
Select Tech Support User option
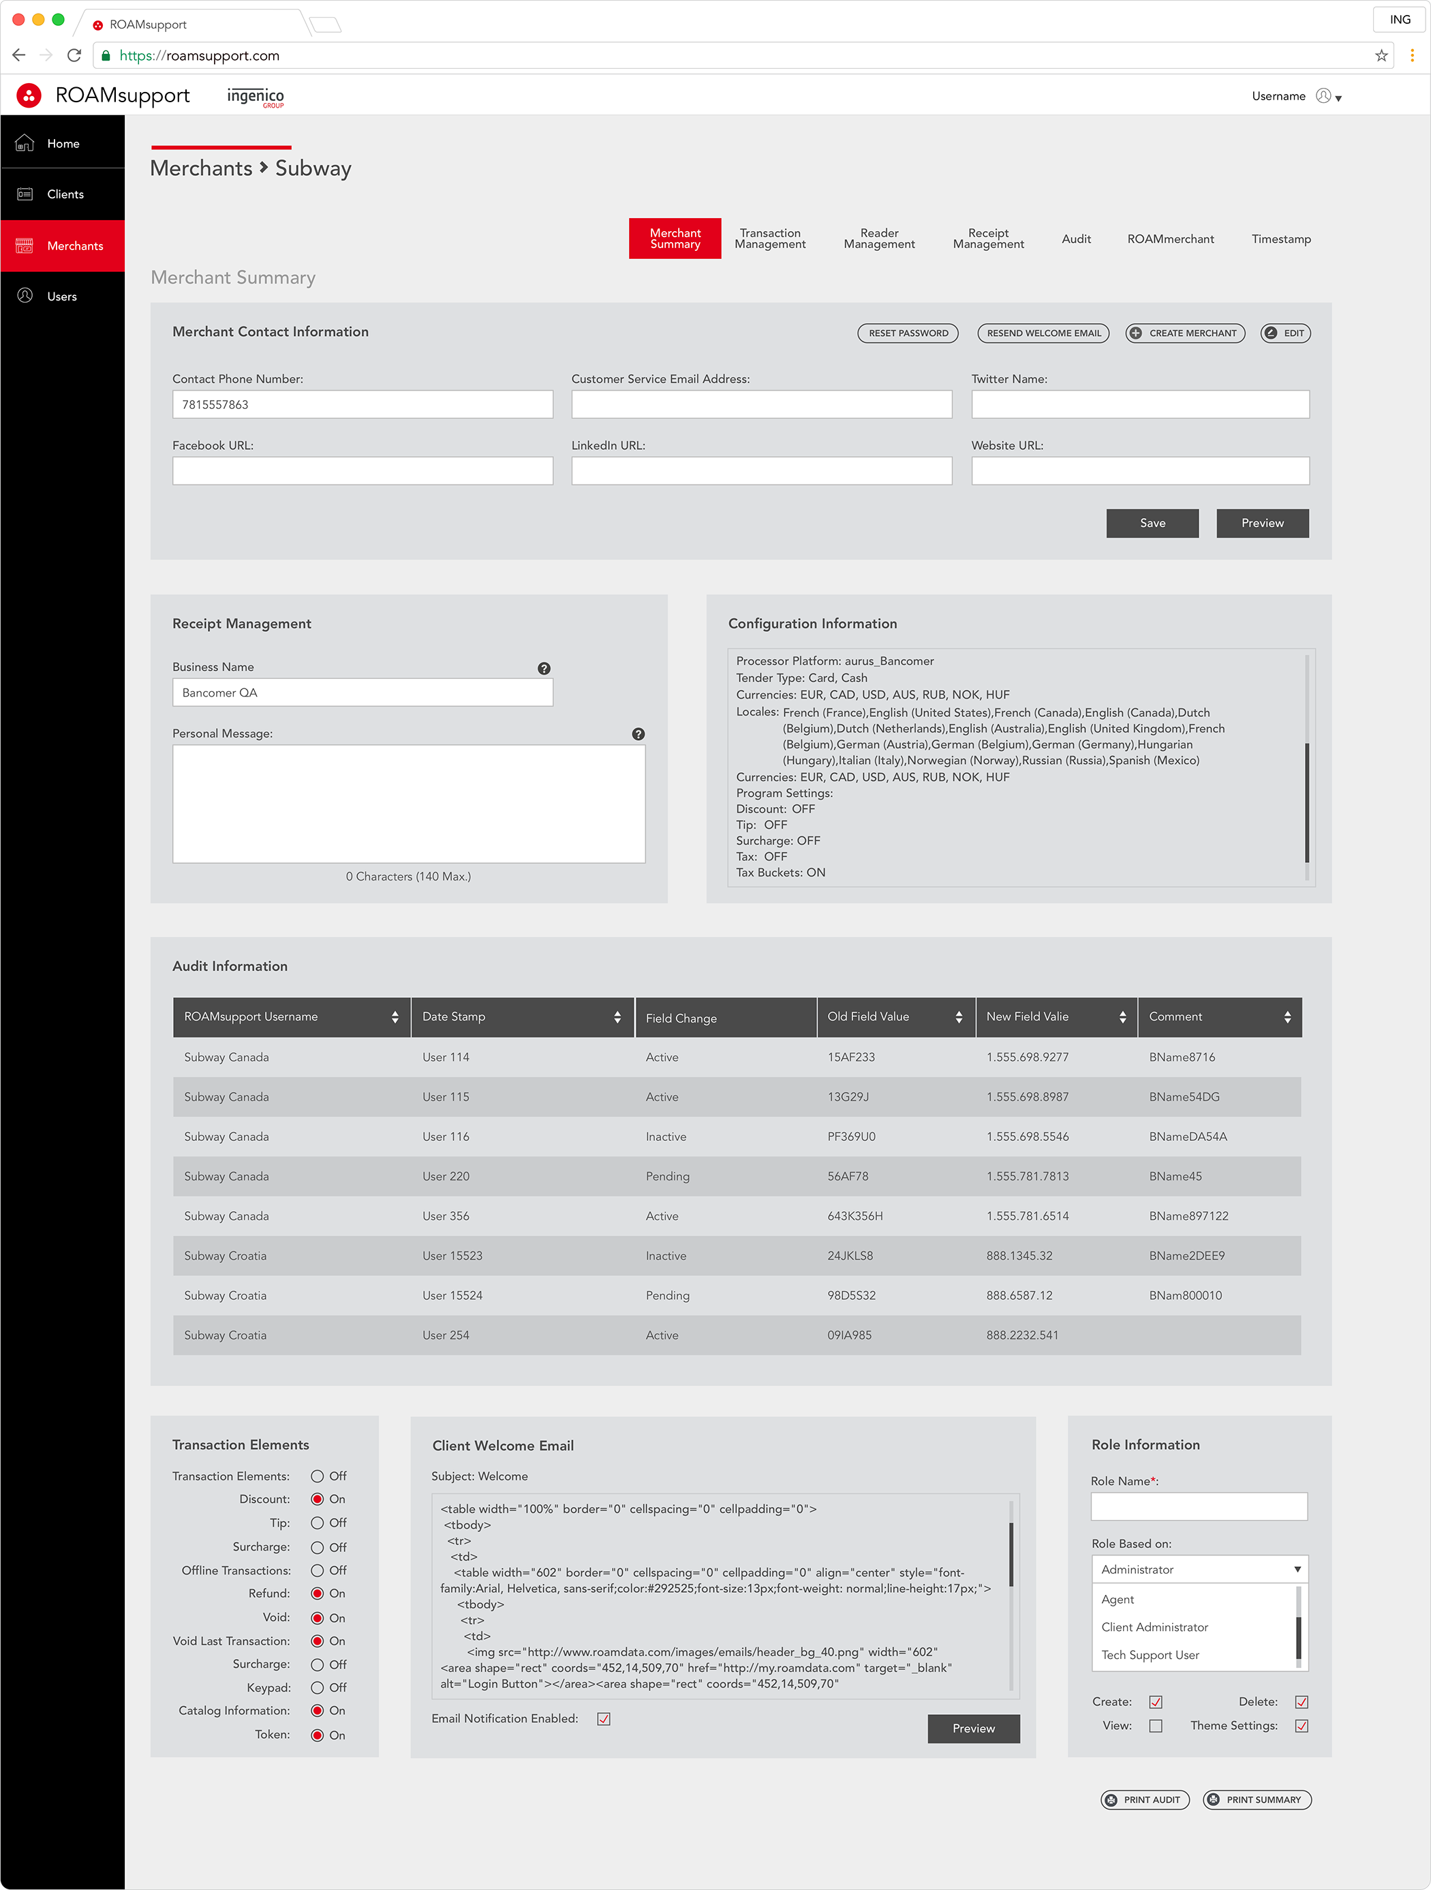point(1150,1655)
